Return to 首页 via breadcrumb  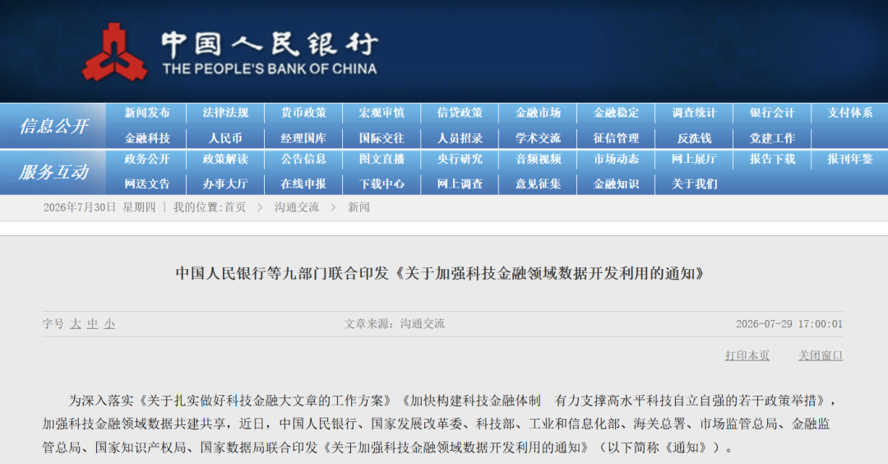click(x=235, y=207)
